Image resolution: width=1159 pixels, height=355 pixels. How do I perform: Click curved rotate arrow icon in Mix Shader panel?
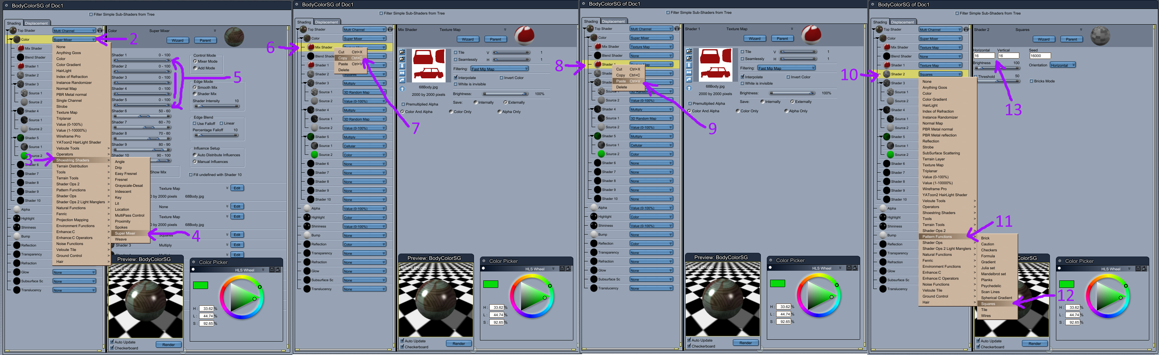point(402,80)
